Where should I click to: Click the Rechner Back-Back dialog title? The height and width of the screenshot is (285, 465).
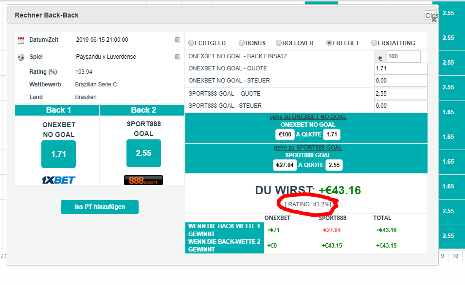(x=47, y=16)
